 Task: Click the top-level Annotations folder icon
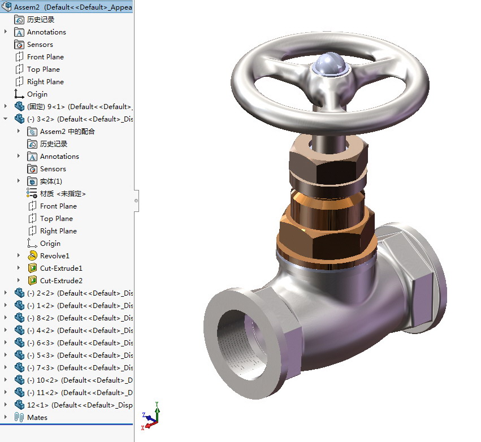19,32
